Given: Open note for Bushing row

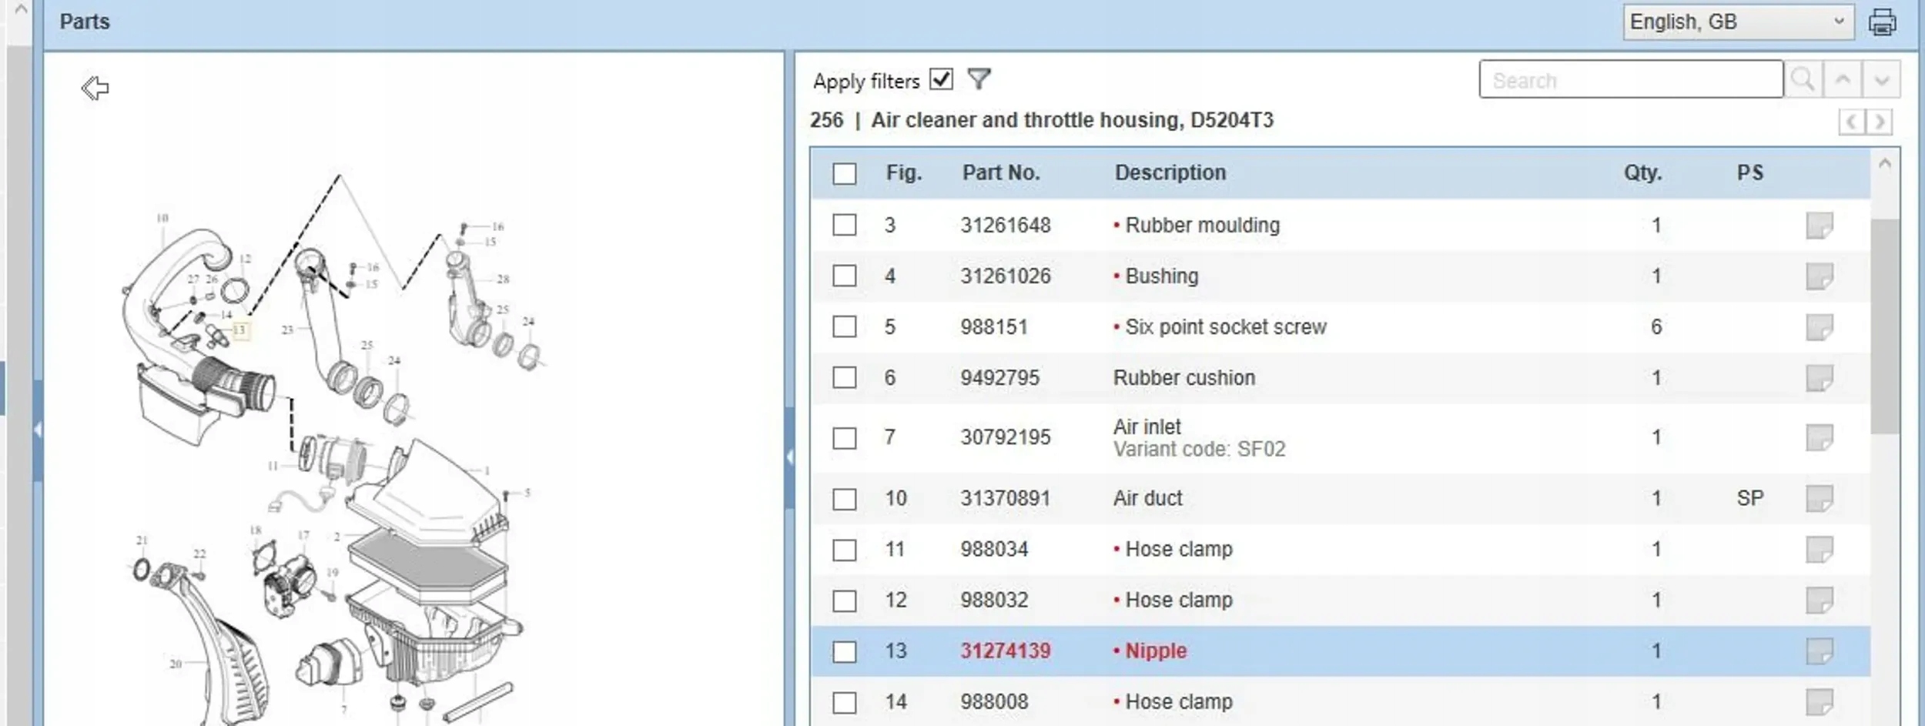Looking at the screenshot, I should pos(1820,276).
